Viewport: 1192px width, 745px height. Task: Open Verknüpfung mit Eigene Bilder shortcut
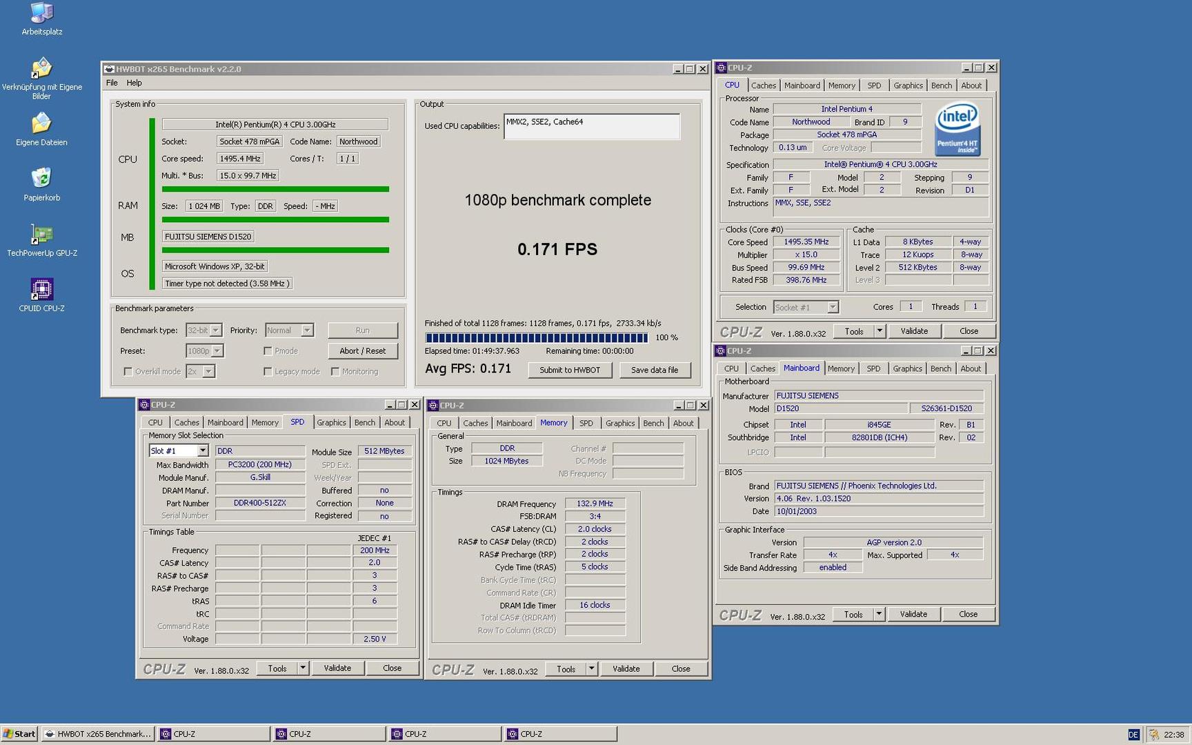pyautogui.click(x=41, y=78)
